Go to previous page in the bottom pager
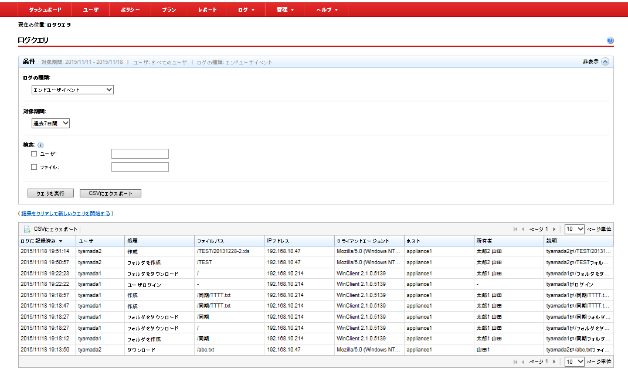This screenshot has width=628, height=379. click(522, 362)
